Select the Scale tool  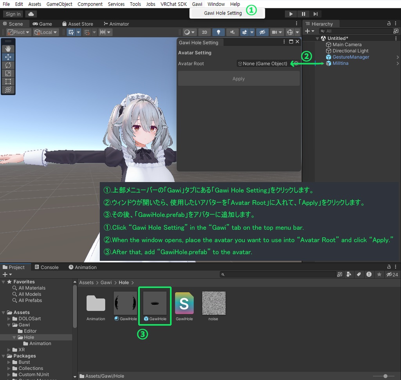[x=8, y=73]
